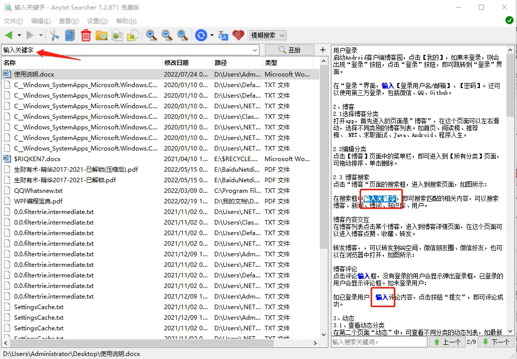The image size is (517, 359).
Task: Go back with the green arrow
Action: point(9,35)
